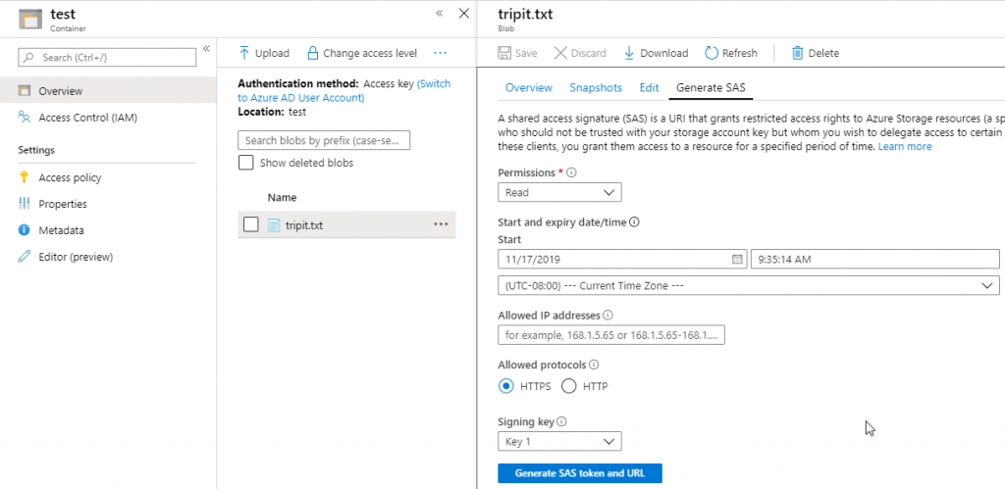
Task: Click the Allowed IP addresses info icon
Action: point(608,316)
